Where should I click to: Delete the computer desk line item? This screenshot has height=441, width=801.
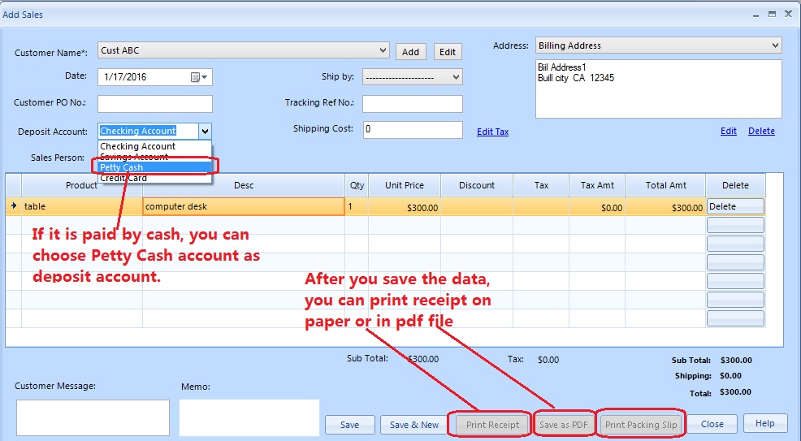(735, 206)
